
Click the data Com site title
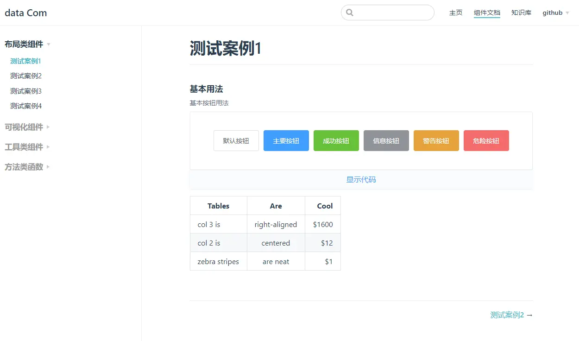click(26, 13)
